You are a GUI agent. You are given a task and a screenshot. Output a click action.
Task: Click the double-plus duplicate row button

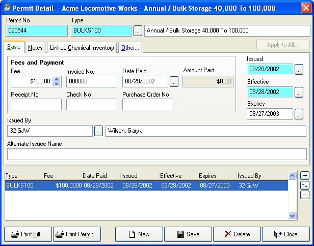click(305, 186)
